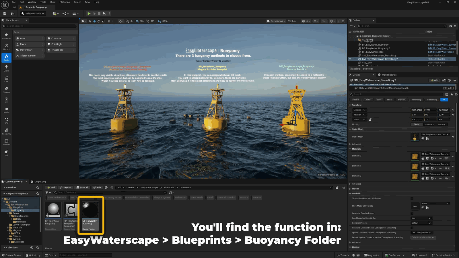Open the VFX category in Place Actors
The image size is (459, 258).
tap(6, 121)
